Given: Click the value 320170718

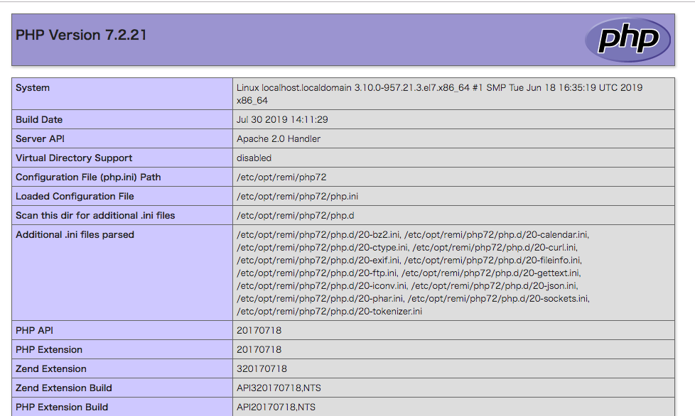Looking at the screenshot, I should 262,368.
